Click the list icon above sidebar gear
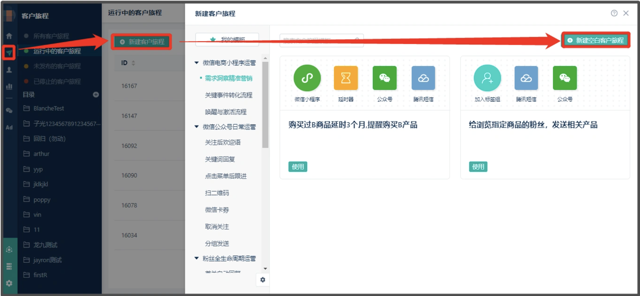This screenshot has width=640, height=296. (x=9, y=266)
